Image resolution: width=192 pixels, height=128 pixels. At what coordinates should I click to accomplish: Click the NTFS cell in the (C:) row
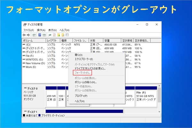[77, 44]
